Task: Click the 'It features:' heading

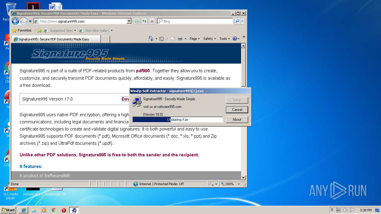Action: point(31,166)
